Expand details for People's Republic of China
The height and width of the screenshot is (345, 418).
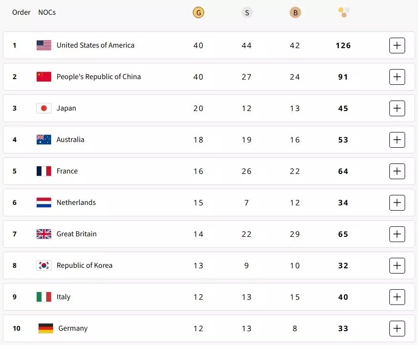pos(397,77)
